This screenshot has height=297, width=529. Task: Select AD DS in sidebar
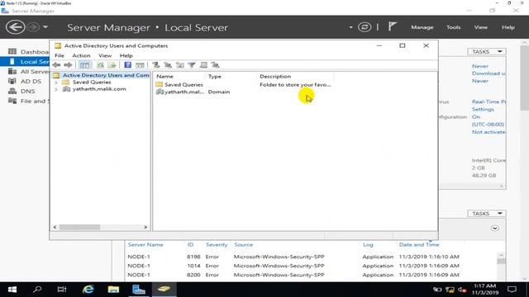(26, 81)
